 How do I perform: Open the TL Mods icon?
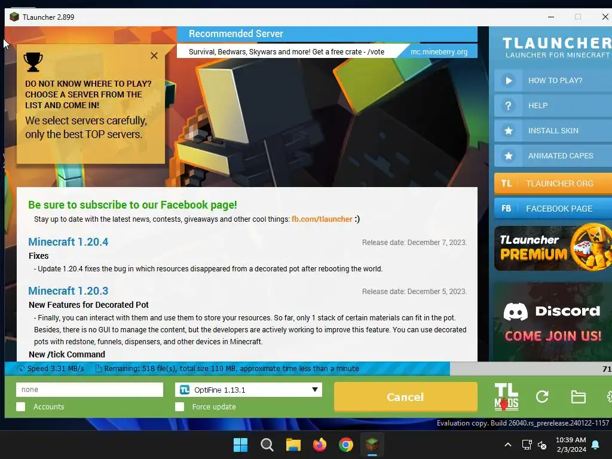pyautogui.click(x=506, y=397)
